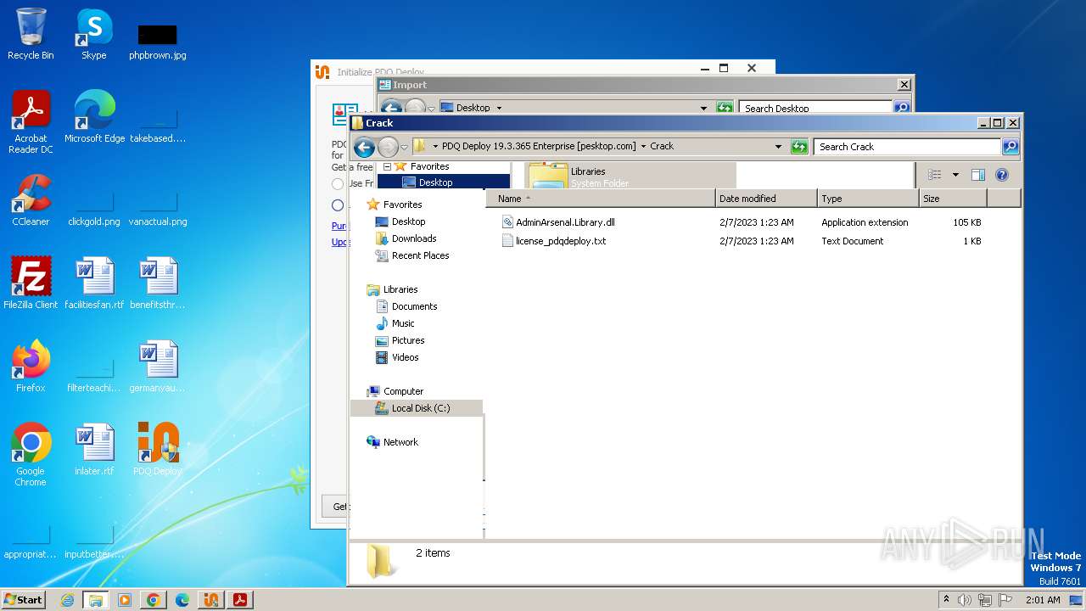
Task: Select second radio option in PDQ Deploy window
Action: [338, 205]
